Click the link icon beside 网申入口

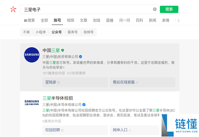tap(130, 130)
